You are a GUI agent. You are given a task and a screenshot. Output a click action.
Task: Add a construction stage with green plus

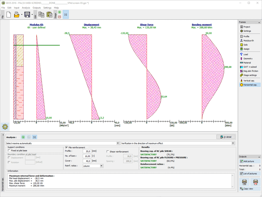(59, 12)
